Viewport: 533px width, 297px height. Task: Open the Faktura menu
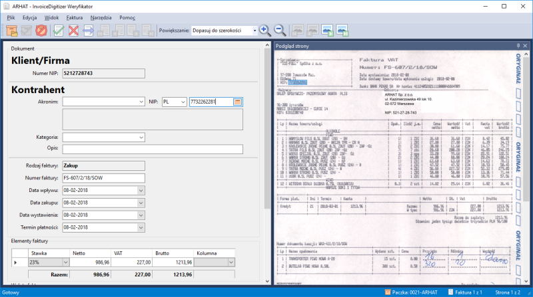click(x=75, y=18)
